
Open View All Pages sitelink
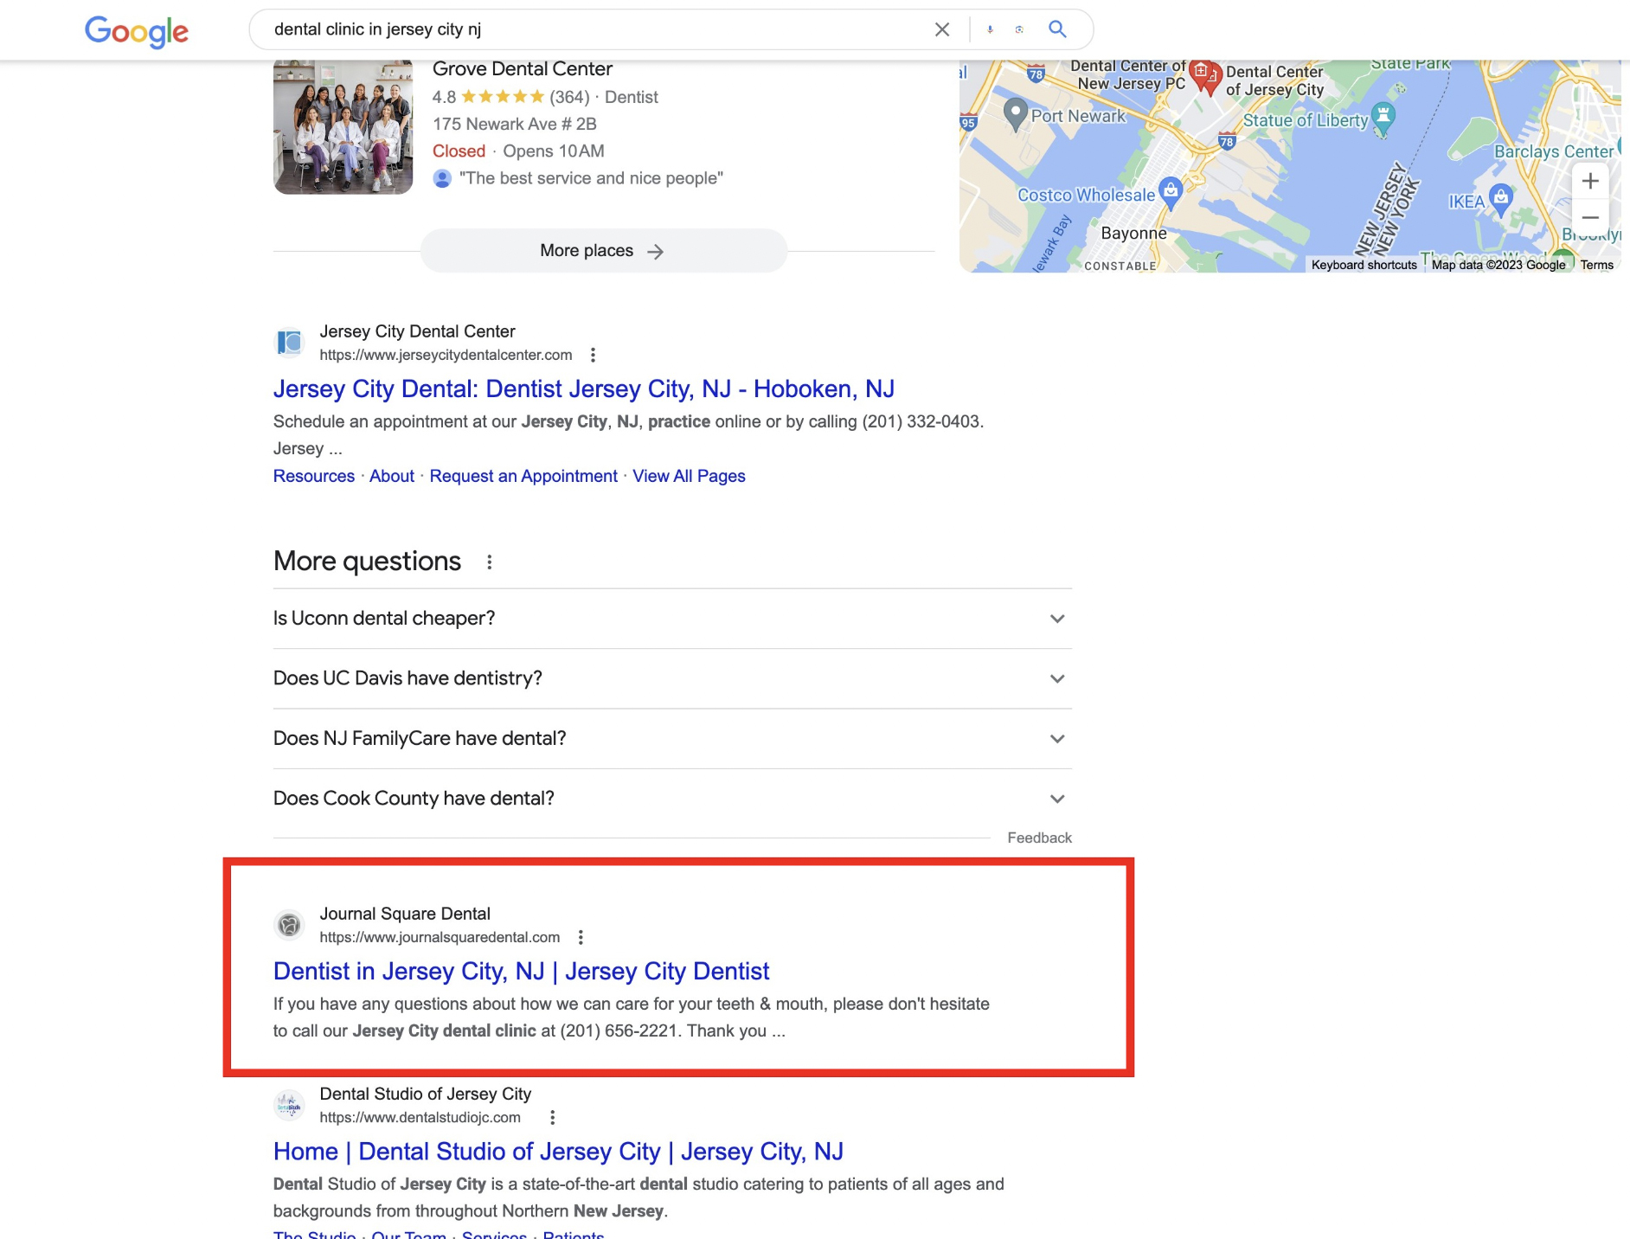coord(689,476)
